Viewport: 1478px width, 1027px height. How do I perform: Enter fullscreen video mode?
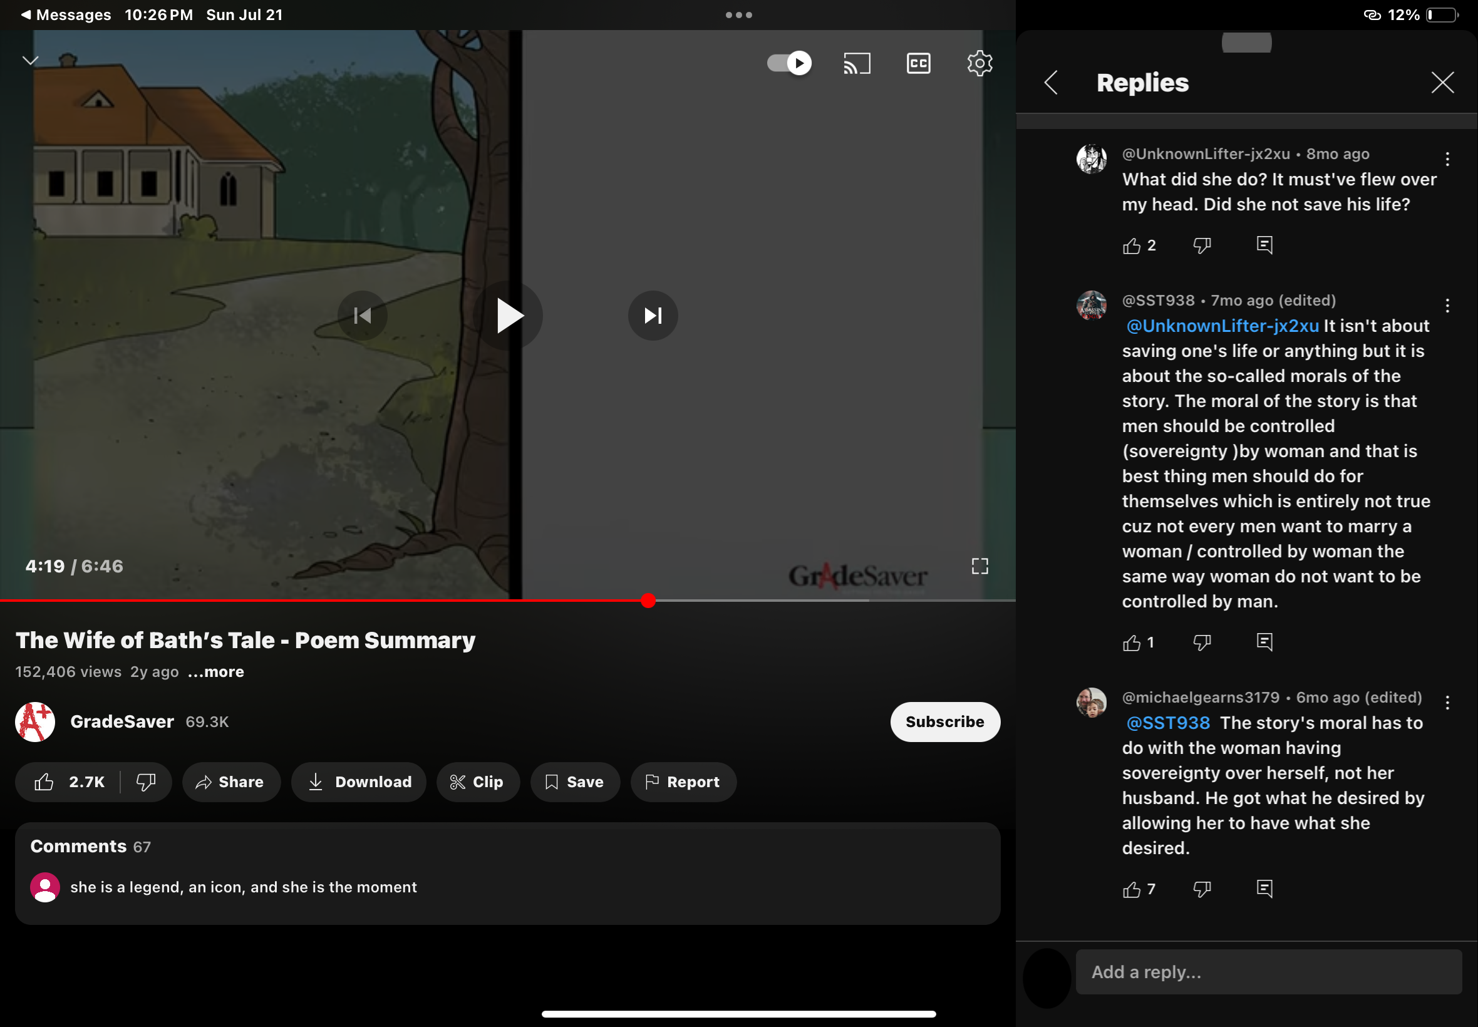click(979, 566)
